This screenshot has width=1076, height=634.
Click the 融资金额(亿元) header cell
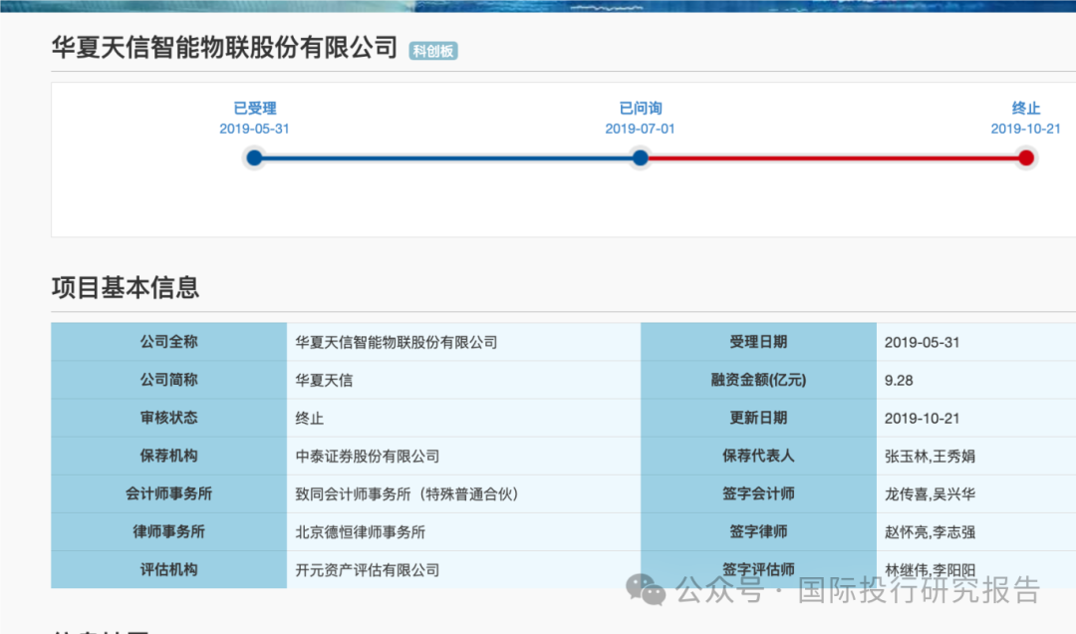pyautogui.click(x=758, y=380)
